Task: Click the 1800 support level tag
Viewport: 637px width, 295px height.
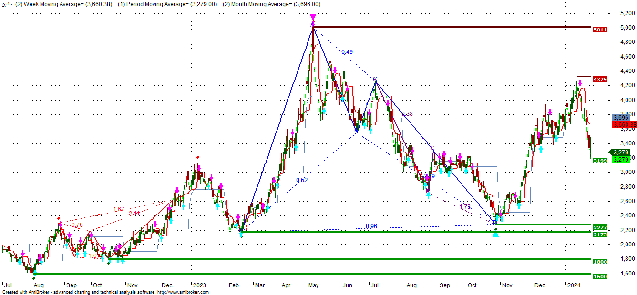Action: tap(600, 262)
